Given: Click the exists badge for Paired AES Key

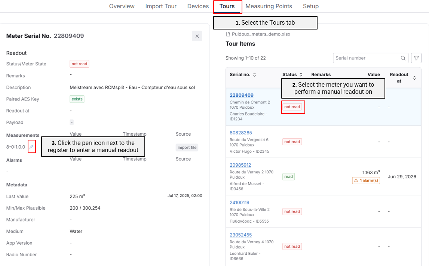Looking at the screenshot, I should tap(77, 99).
